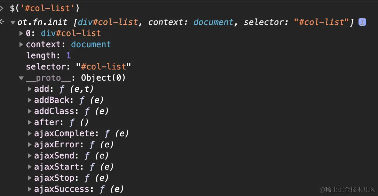Click the div#col-list element link in header
Image resolution: width=378 pixels, height=196 pixels.
[108, 23]
